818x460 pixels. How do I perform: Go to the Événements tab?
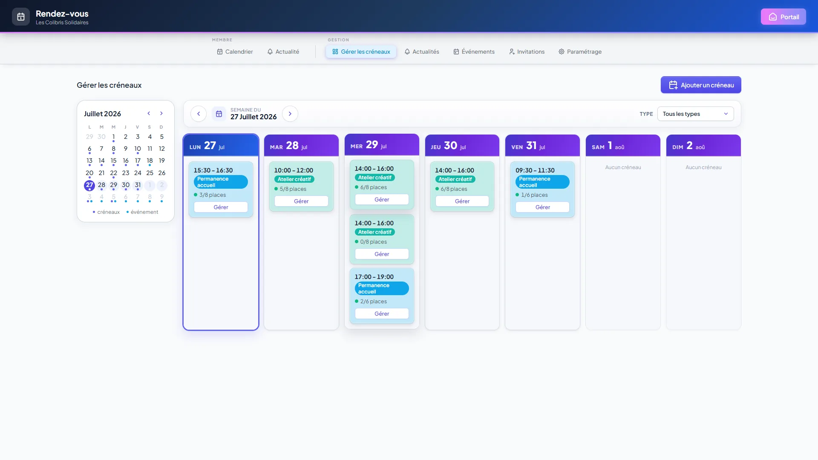tap(474, 52)
